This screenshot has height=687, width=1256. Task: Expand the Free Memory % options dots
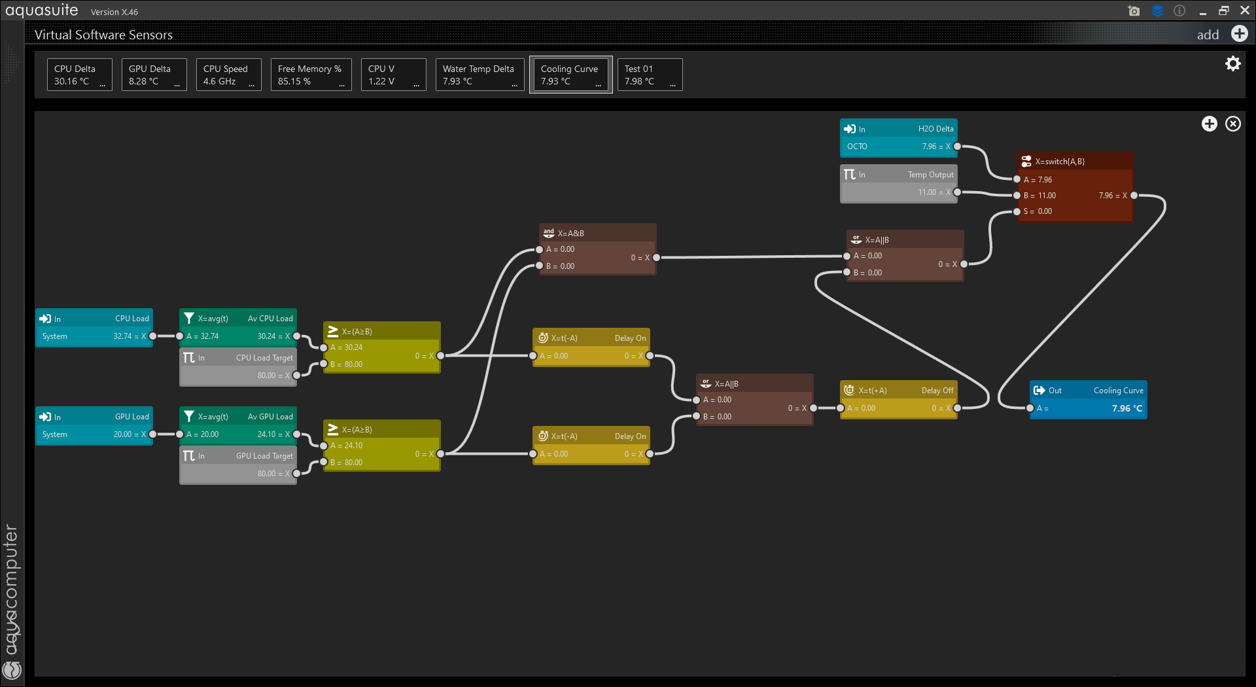click(x=341, y=84)
